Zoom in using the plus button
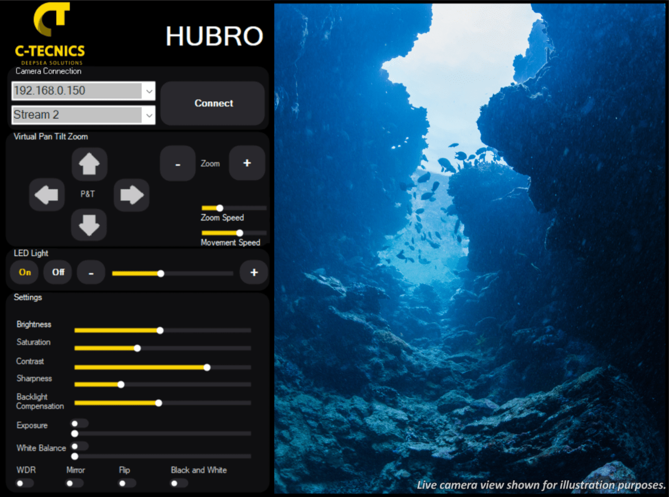The width and height of the screenshot is (669, 497). (x=247, y=163)
